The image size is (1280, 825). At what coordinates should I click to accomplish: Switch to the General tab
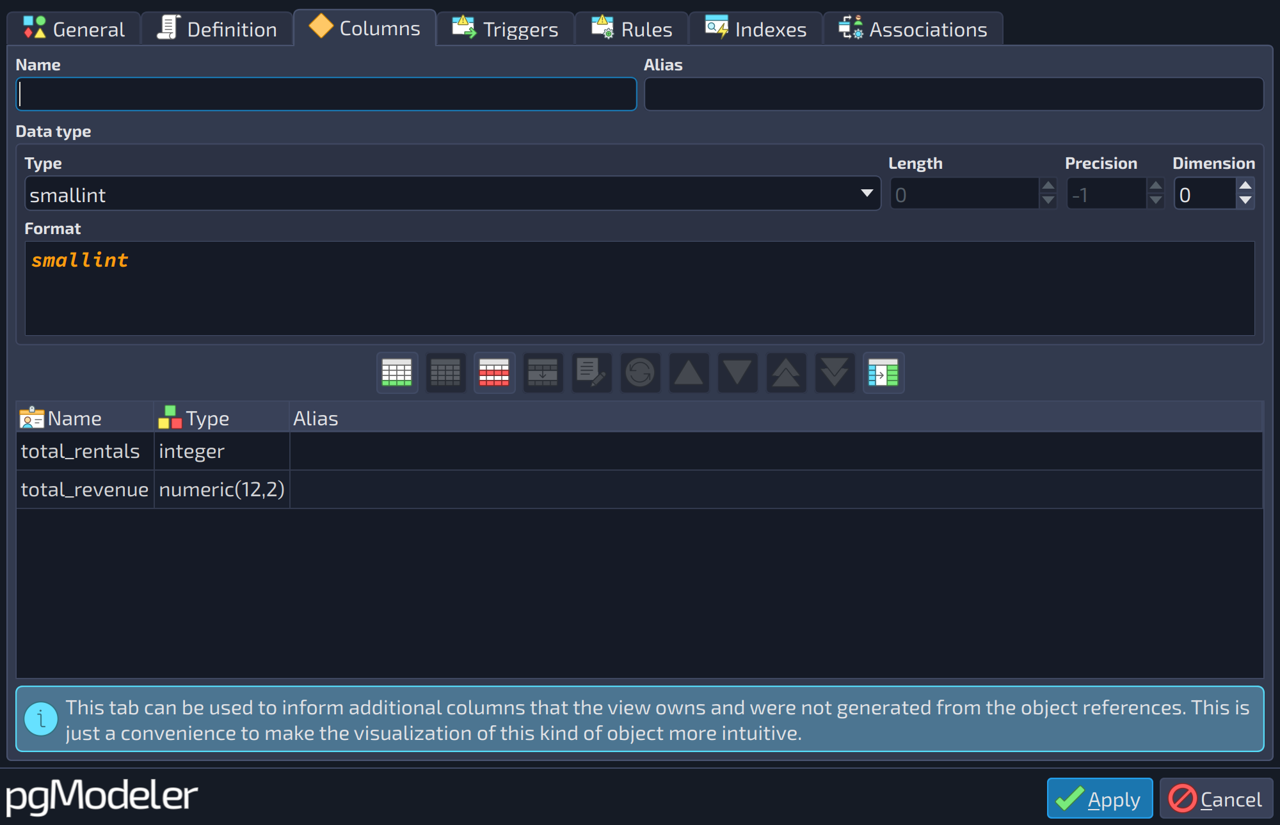(x=74, y=29)
